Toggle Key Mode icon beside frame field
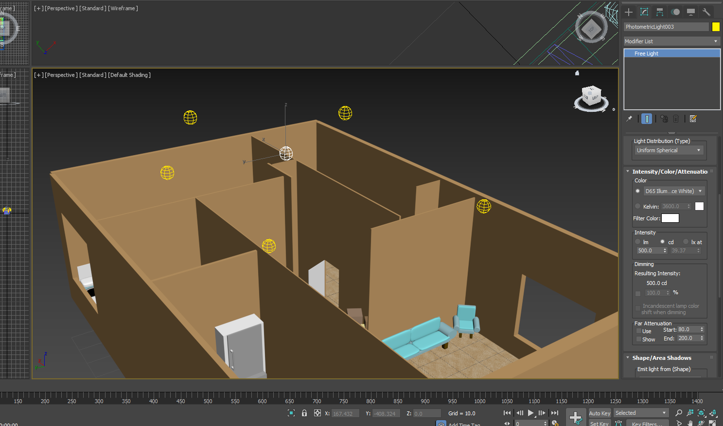 point(507,423)
